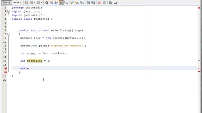The height and width of the screenshot is (113, 202).
Task: Collapse the main method fold on line 8
Action: click(9, 34)
